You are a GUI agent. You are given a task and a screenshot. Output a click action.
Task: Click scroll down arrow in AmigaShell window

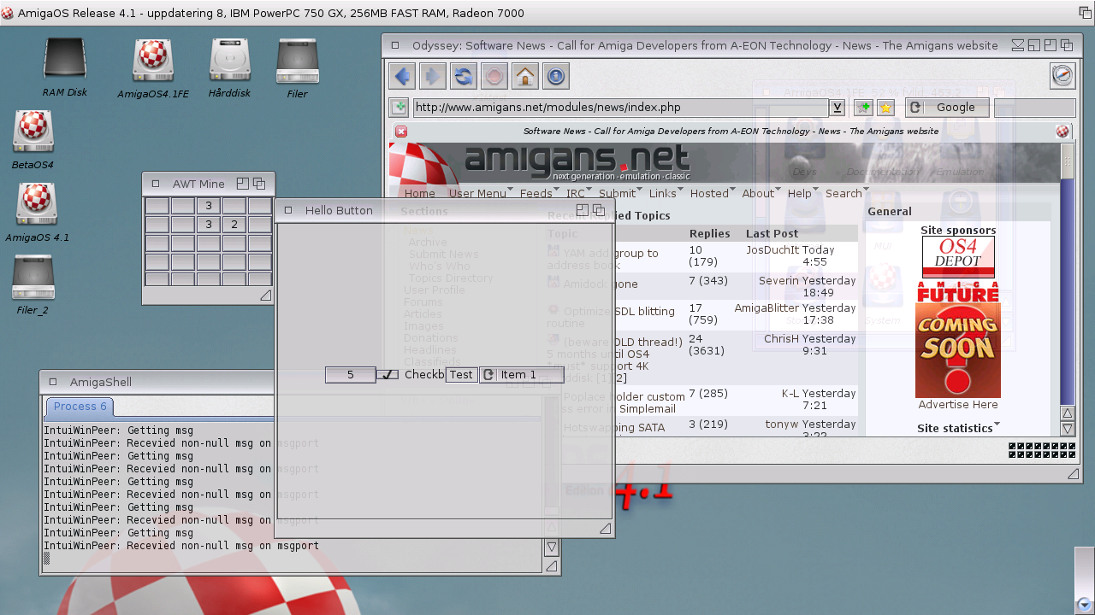coord(551,548)
